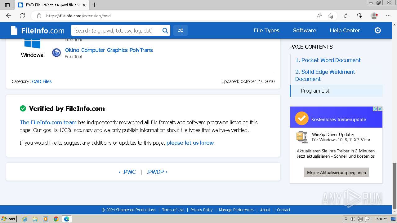Viewport: 397px width, 223px height.
Task: Click the Action Center flag tray icon
Action: click(367, 219)
